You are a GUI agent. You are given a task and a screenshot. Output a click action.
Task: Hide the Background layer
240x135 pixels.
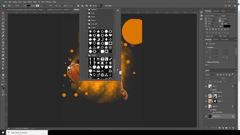point(206,116)
